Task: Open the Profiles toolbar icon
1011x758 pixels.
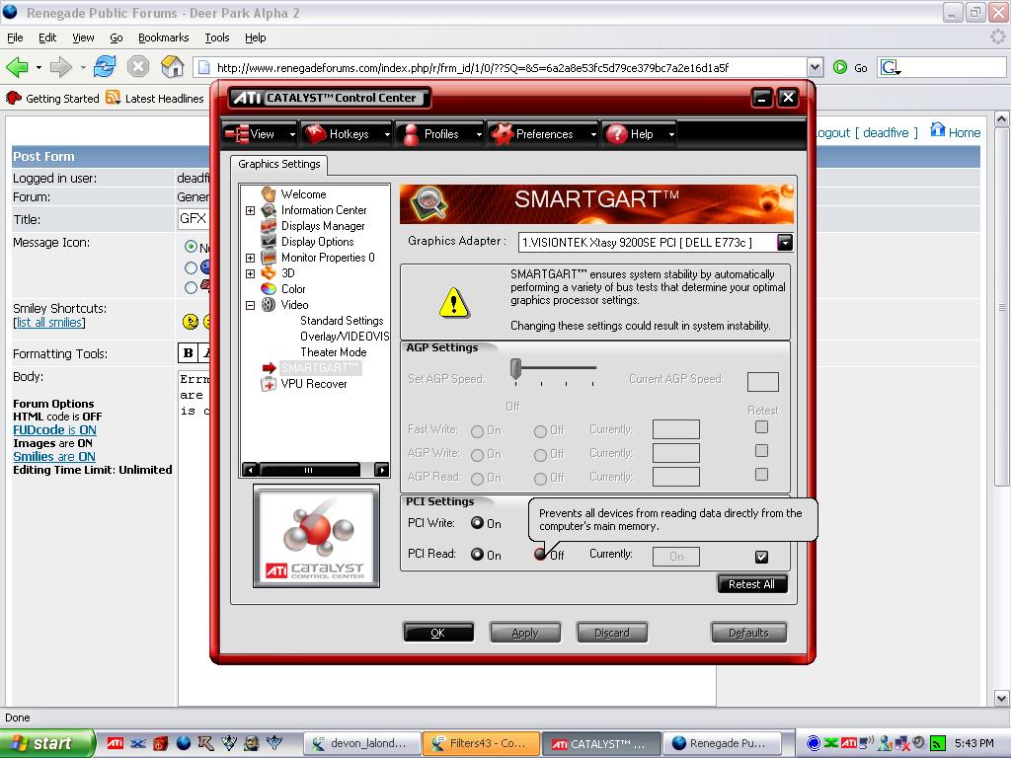Action: [411, 134]
